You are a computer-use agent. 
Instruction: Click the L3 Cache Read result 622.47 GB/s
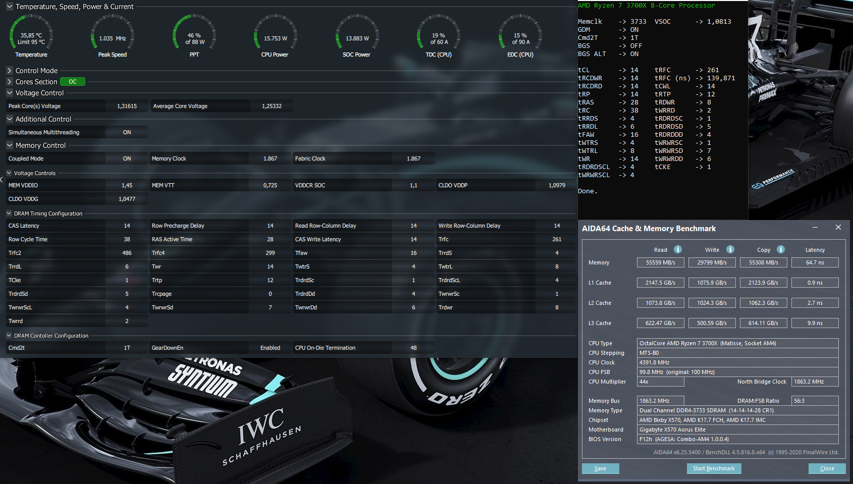660,323
